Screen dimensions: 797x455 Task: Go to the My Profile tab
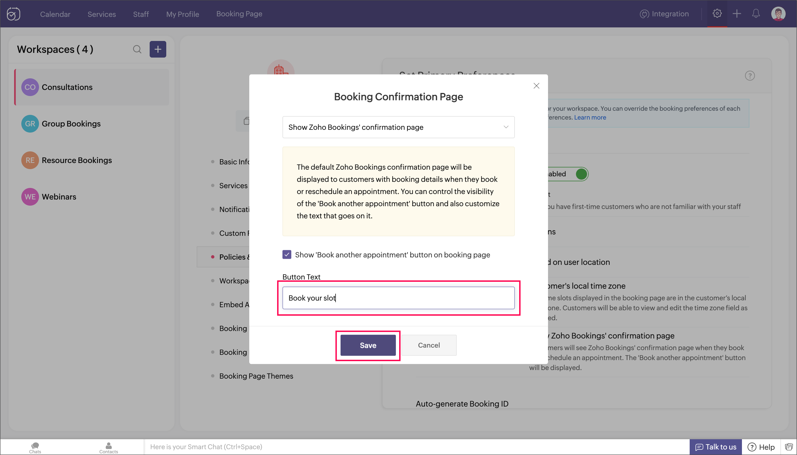click(182, 14)
